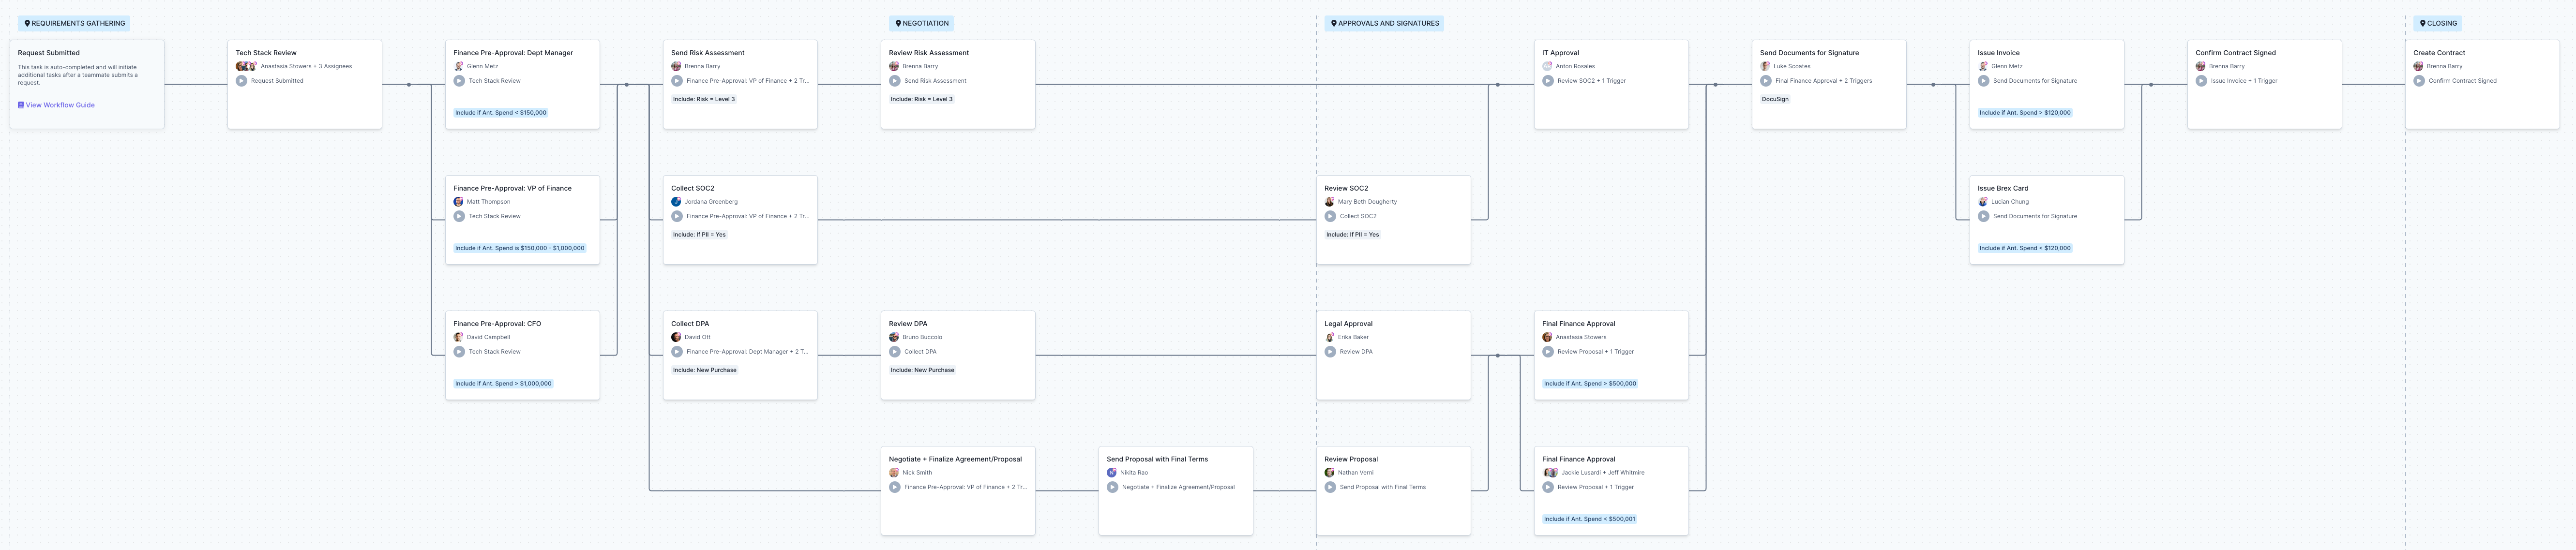Image resolution: width=2576 pixels, height=550 pixels.
Task: Click the Requirements Gathering stage label
Action: 74,23
